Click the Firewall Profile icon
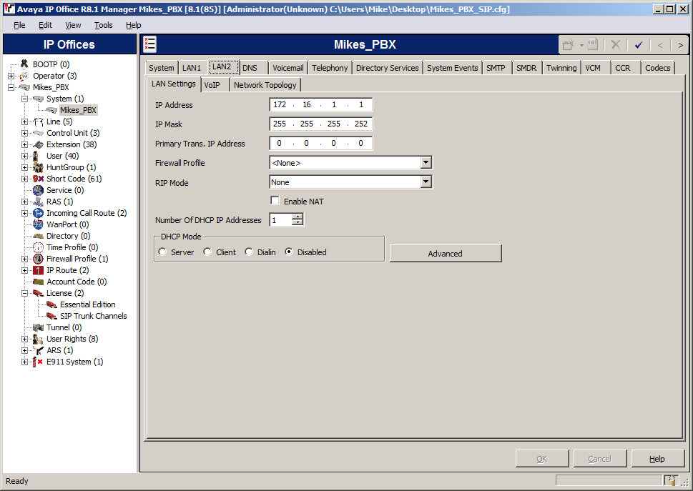This screenshot has height=491, width=693. point(39,259)
